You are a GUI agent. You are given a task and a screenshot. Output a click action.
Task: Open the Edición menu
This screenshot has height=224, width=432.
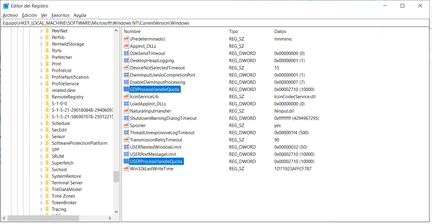[30, 15]
